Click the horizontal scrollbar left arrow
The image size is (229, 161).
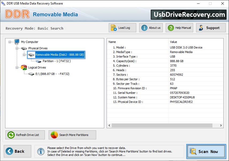(x=109, y=126)
